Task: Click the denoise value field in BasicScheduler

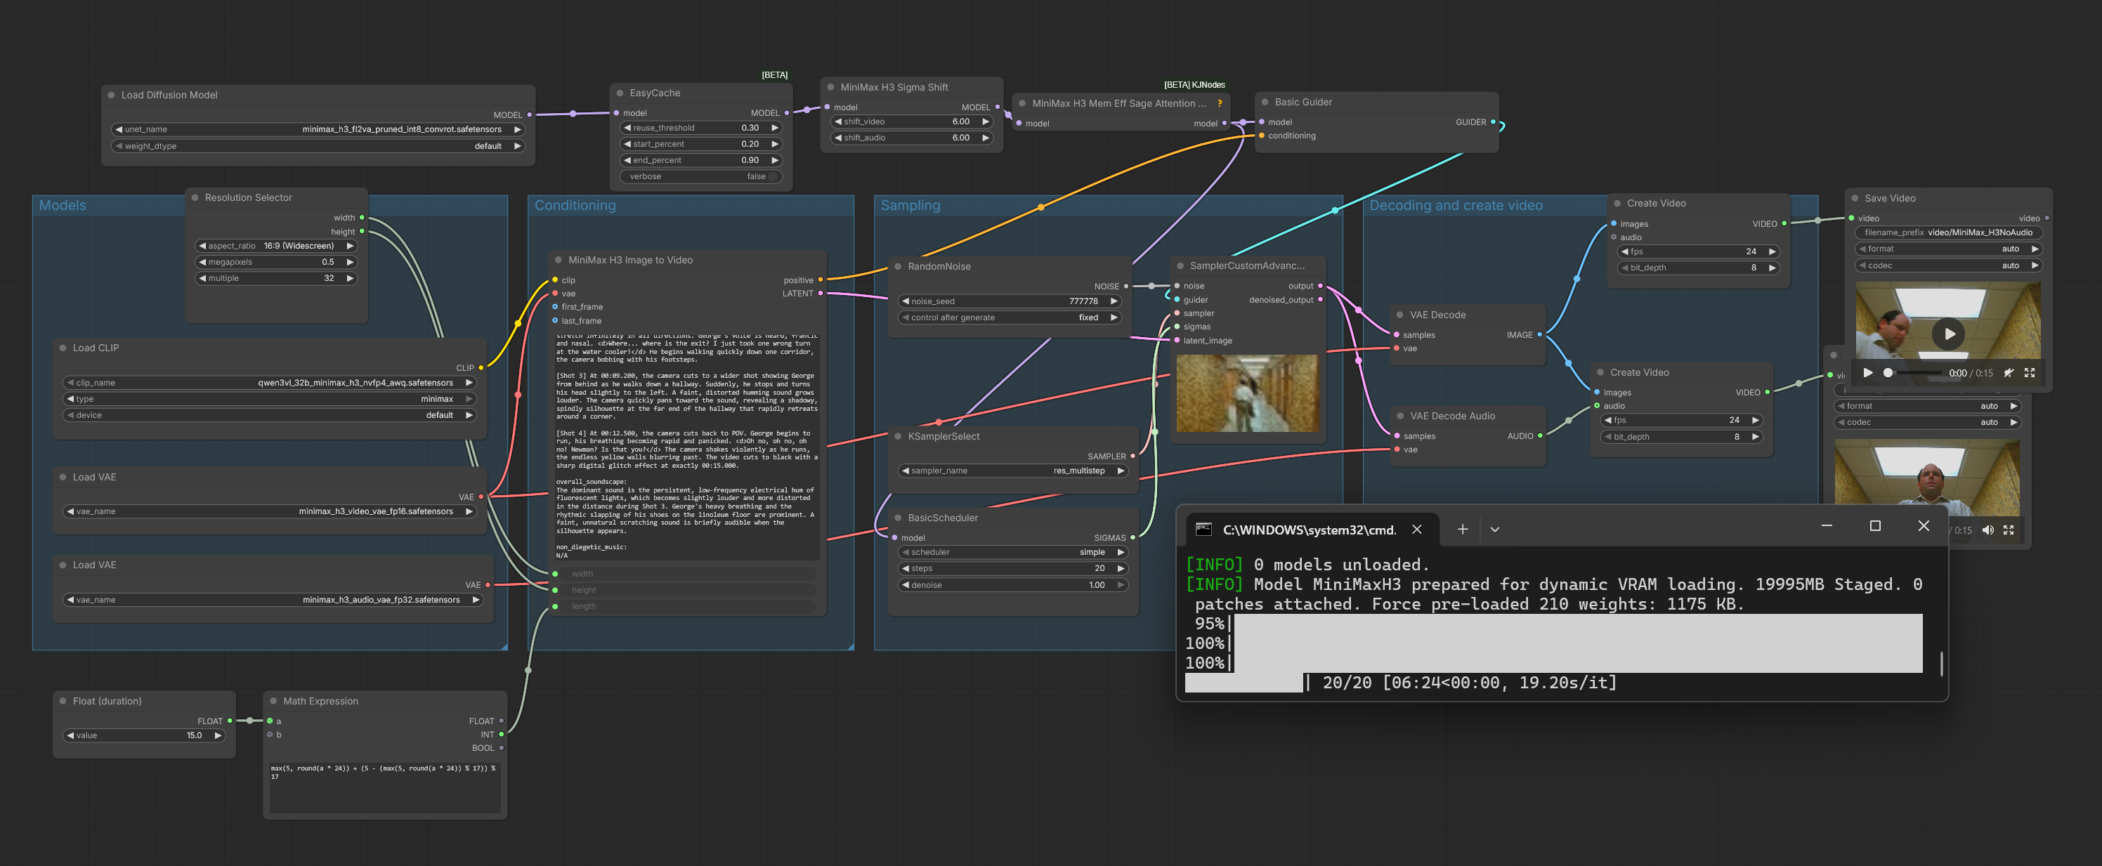Action: (x=1012, y=584)
